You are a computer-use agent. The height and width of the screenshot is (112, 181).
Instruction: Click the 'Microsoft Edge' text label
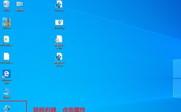point(6,81)
